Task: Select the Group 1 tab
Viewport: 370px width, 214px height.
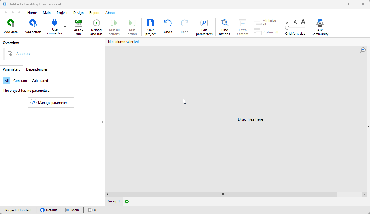Action: 114,201
